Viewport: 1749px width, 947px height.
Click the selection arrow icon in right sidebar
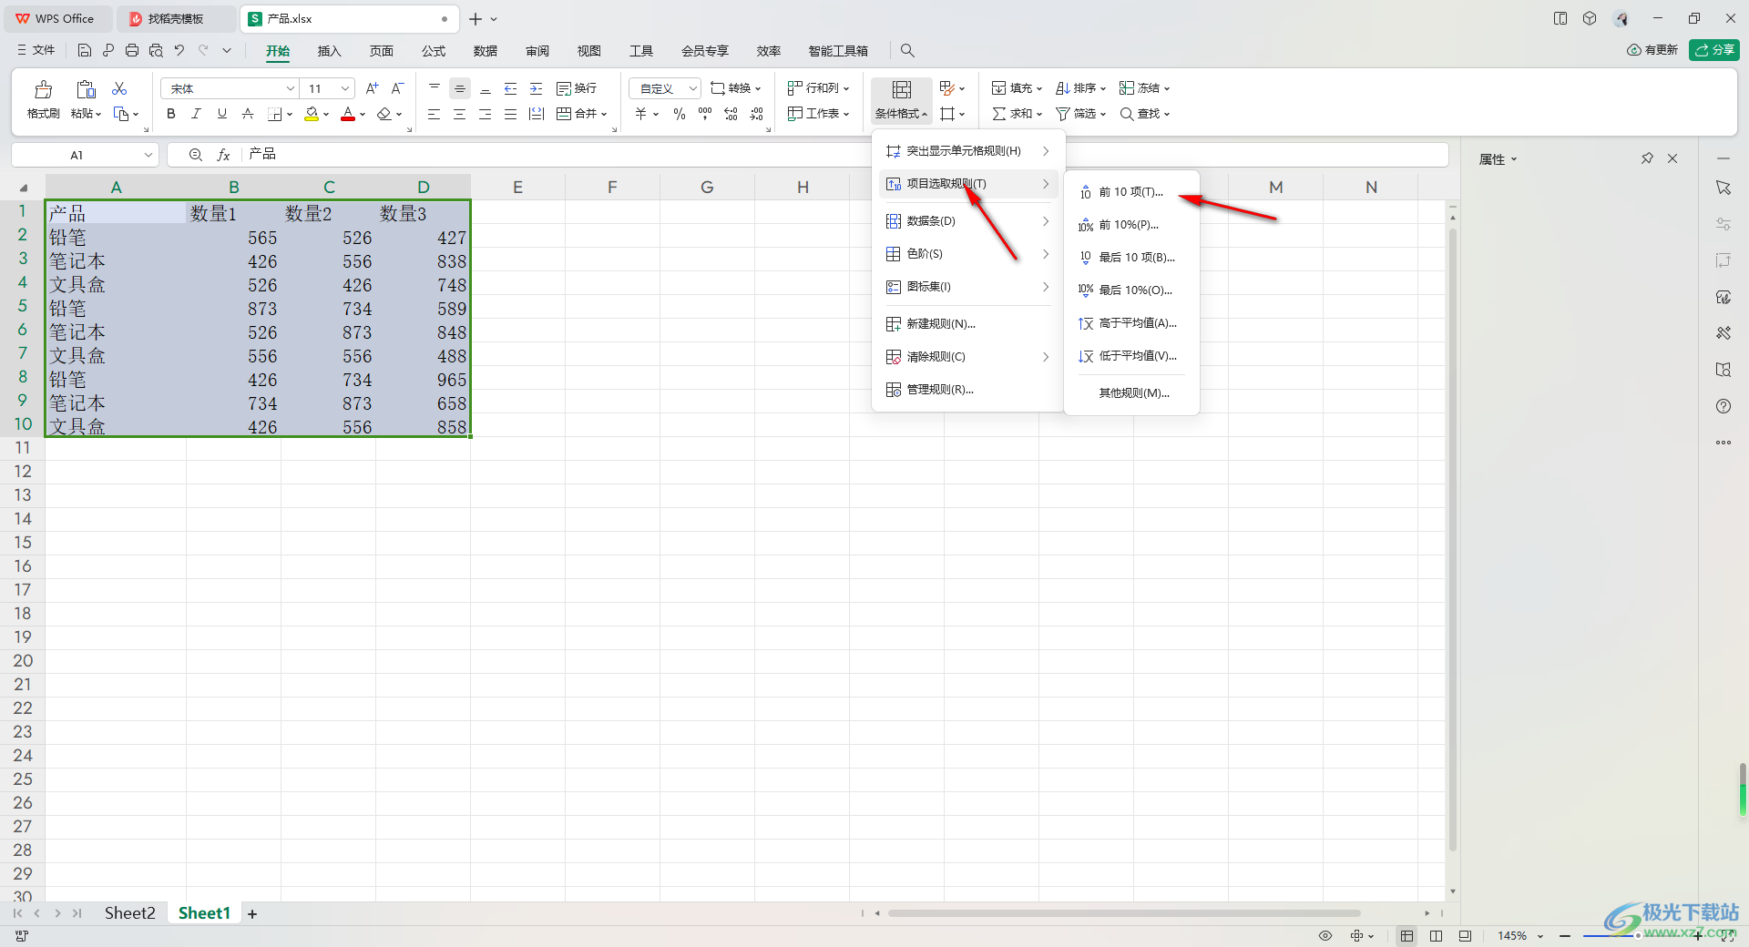point(1723,188)
